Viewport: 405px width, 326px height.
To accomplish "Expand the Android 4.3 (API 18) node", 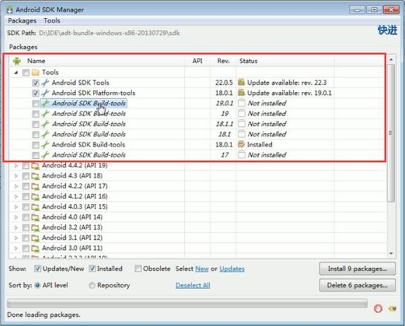I will (16, 176).
